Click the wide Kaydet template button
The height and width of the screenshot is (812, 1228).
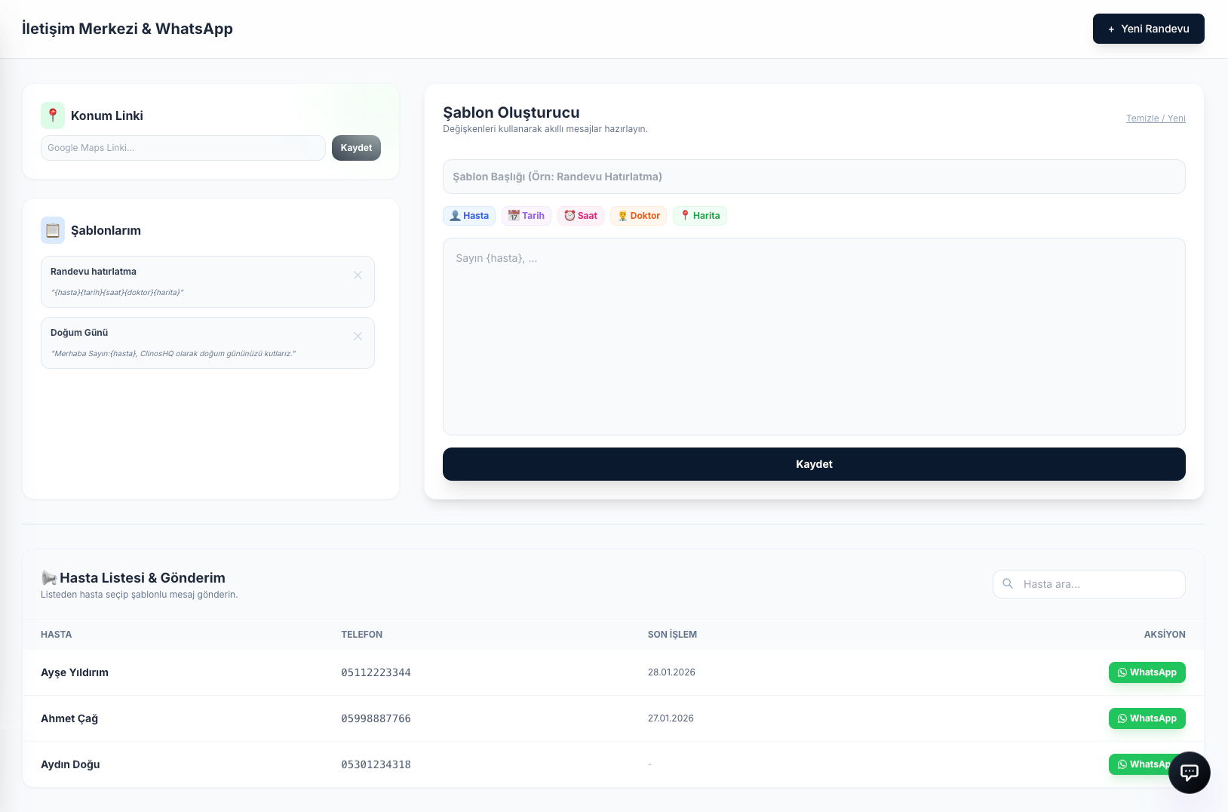pyautogui.click(x=814, y=464)
